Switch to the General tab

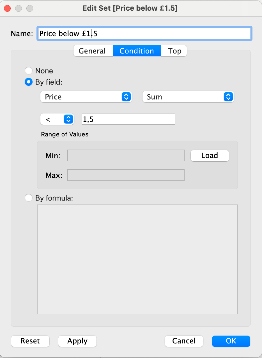(x=93, y=51)
